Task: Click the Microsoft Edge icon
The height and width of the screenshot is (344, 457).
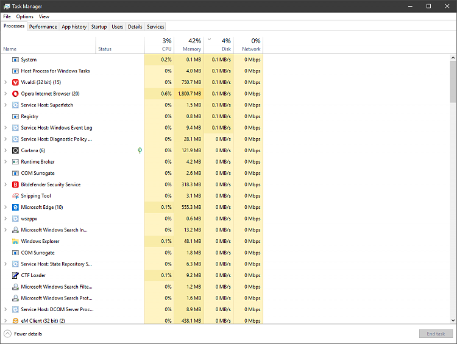Action: [15, 208]
